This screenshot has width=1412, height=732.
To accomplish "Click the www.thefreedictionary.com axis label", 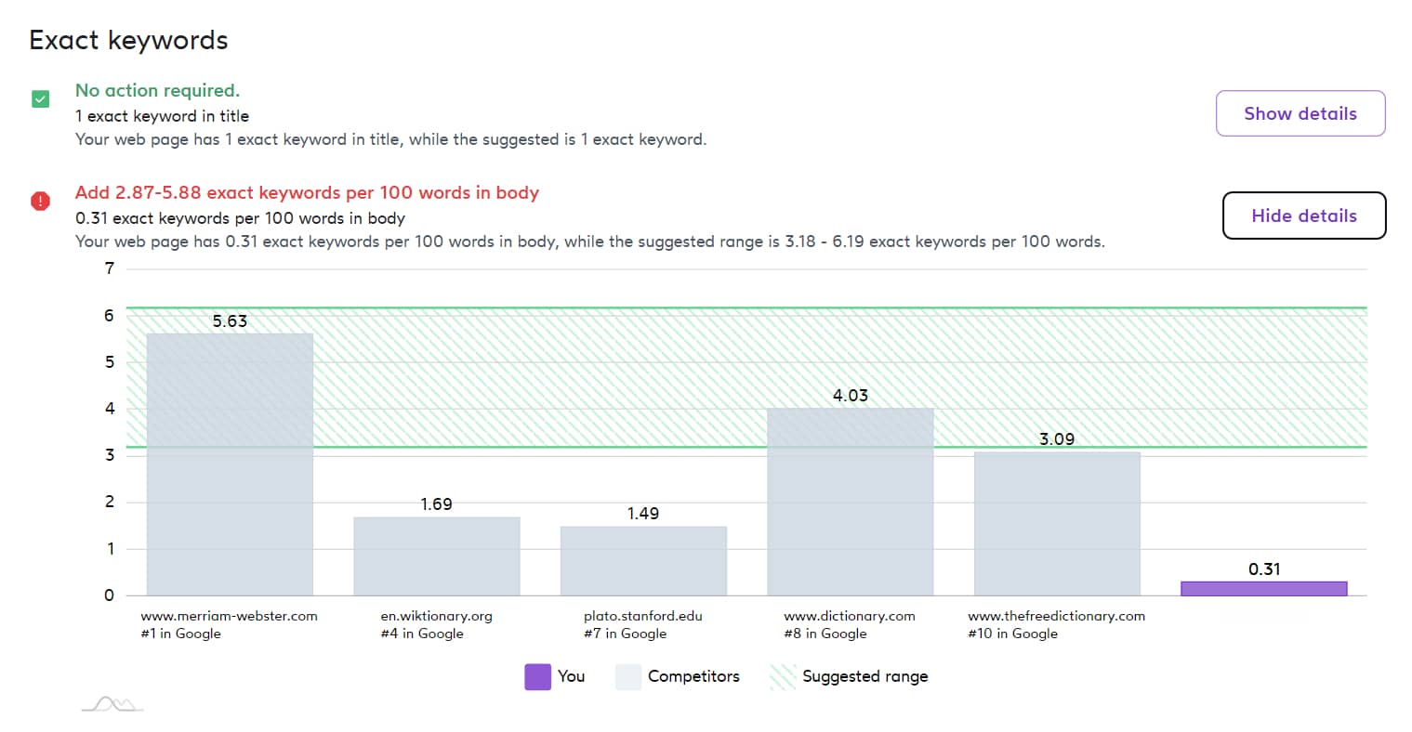I will pos(1056,616).
